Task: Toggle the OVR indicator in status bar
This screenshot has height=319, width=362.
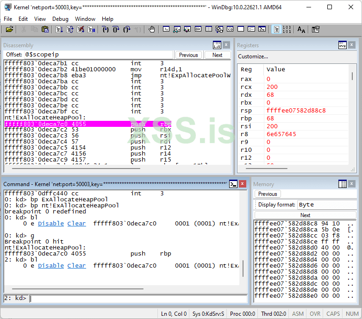Action: tap(315, 313)
